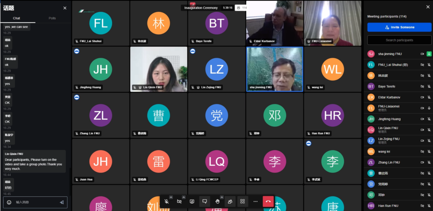Toggle camera for sha jinming FNU

pyautogui.click(x=422, y=54)
